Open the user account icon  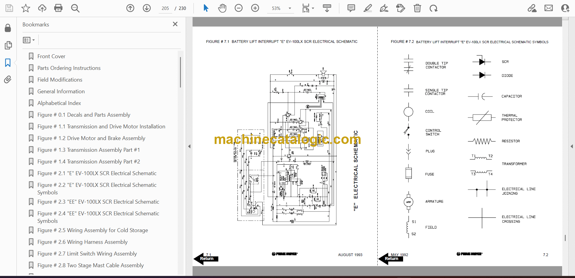pyautogui.click(x=565, y=8)
